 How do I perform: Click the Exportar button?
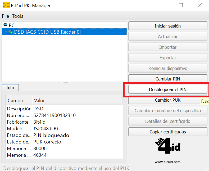click(x=168, y=58)
